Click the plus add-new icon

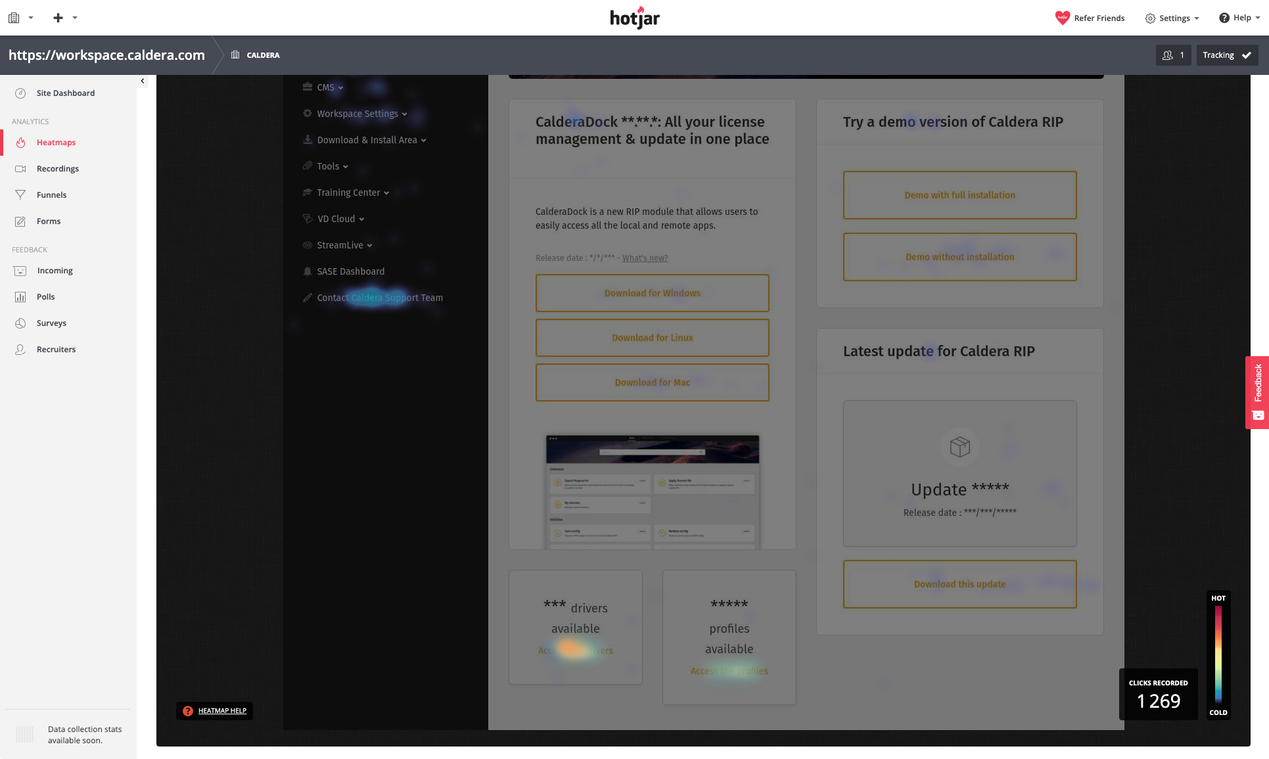(58, 18)
